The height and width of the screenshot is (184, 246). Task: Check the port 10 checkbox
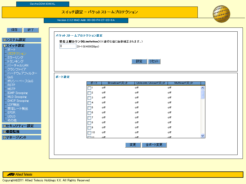click(x=89, y=133)
